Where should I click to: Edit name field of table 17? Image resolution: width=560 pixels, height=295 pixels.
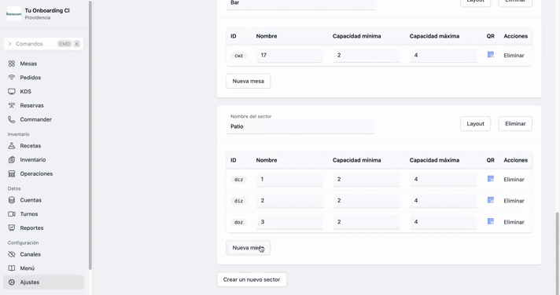click(289, 55)
